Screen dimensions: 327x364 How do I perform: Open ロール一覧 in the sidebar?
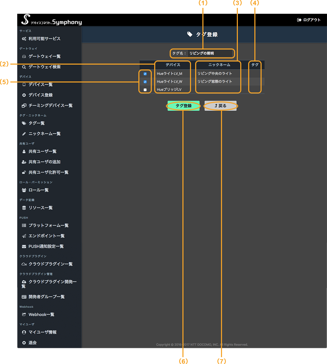pyautogui.click(x=39, y=190)
